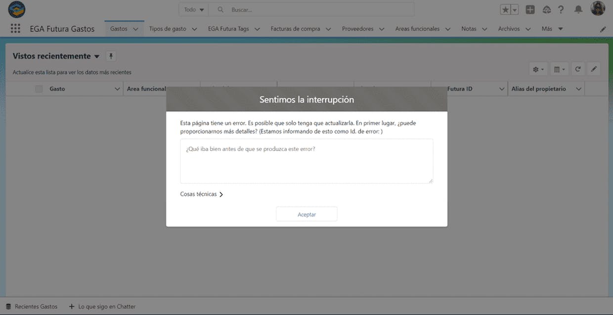Select the Tipos de gasto tab

coord(168,29)
